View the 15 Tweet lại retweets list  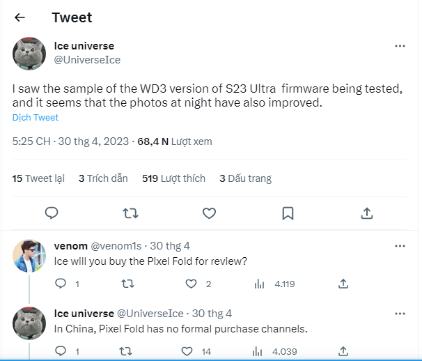click(x=38, y=178)
